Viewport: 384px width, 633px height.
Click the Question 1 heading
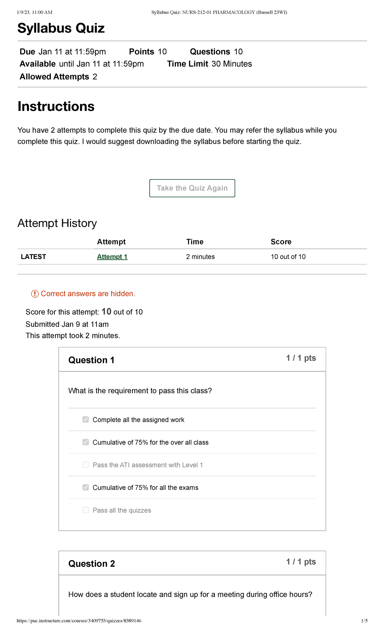click(x=92, y=360)
